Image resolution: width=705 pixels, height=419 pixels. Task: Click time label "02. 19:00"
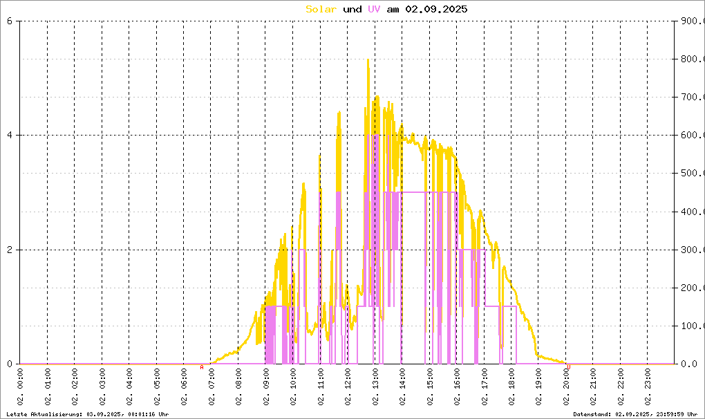[538, 387]
